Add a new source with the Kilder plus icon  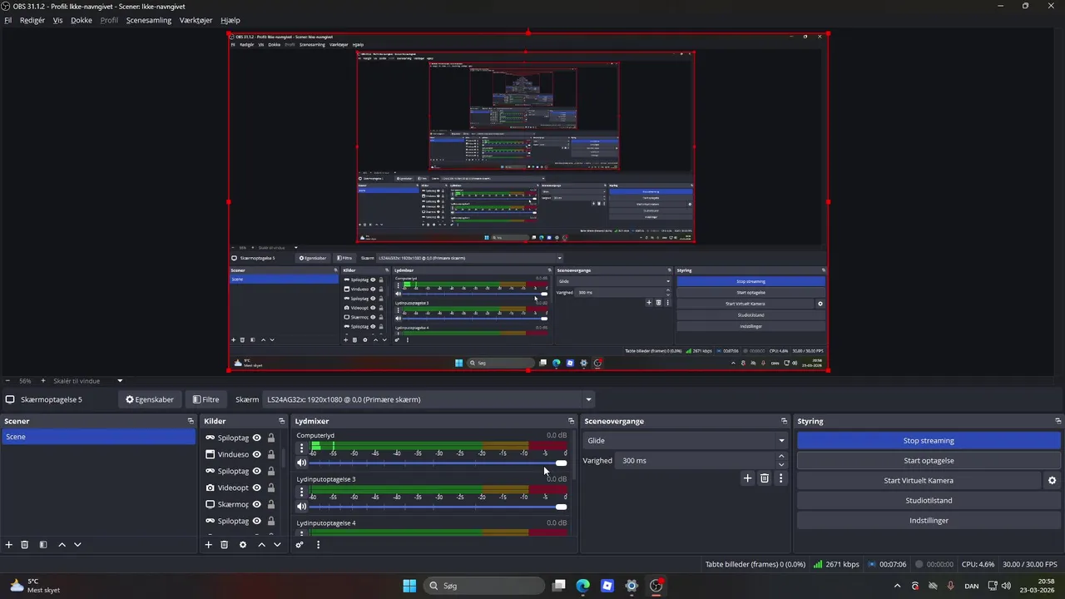(209, 545)
